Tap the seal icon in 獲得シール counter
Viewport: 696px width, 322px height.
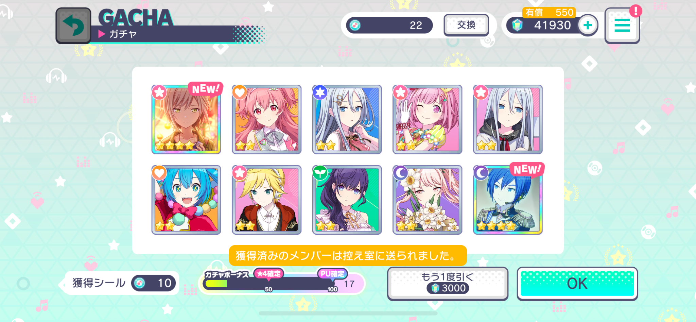pos(140,283)
